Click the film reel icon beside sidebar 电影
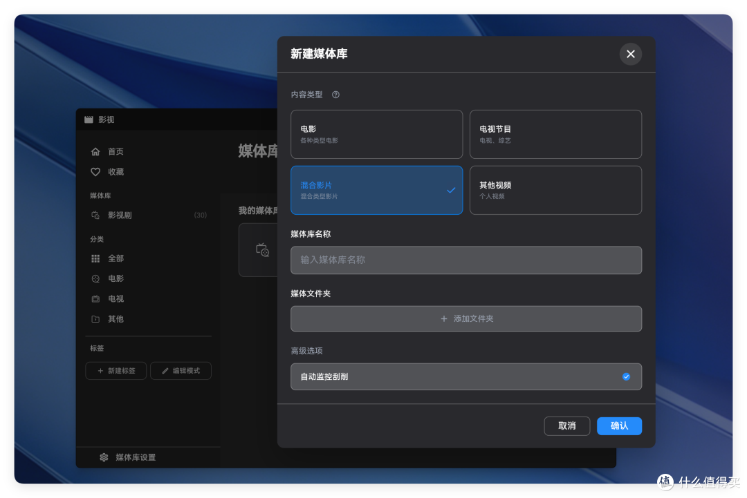The height and width of the screenshot is (498, 747). click(95, 279)
